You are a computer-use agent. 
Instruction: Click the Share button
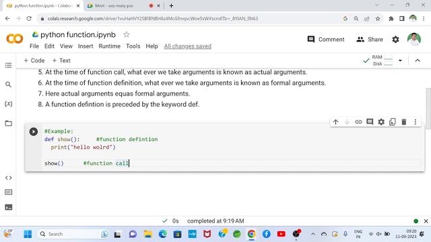click(370, 40)
